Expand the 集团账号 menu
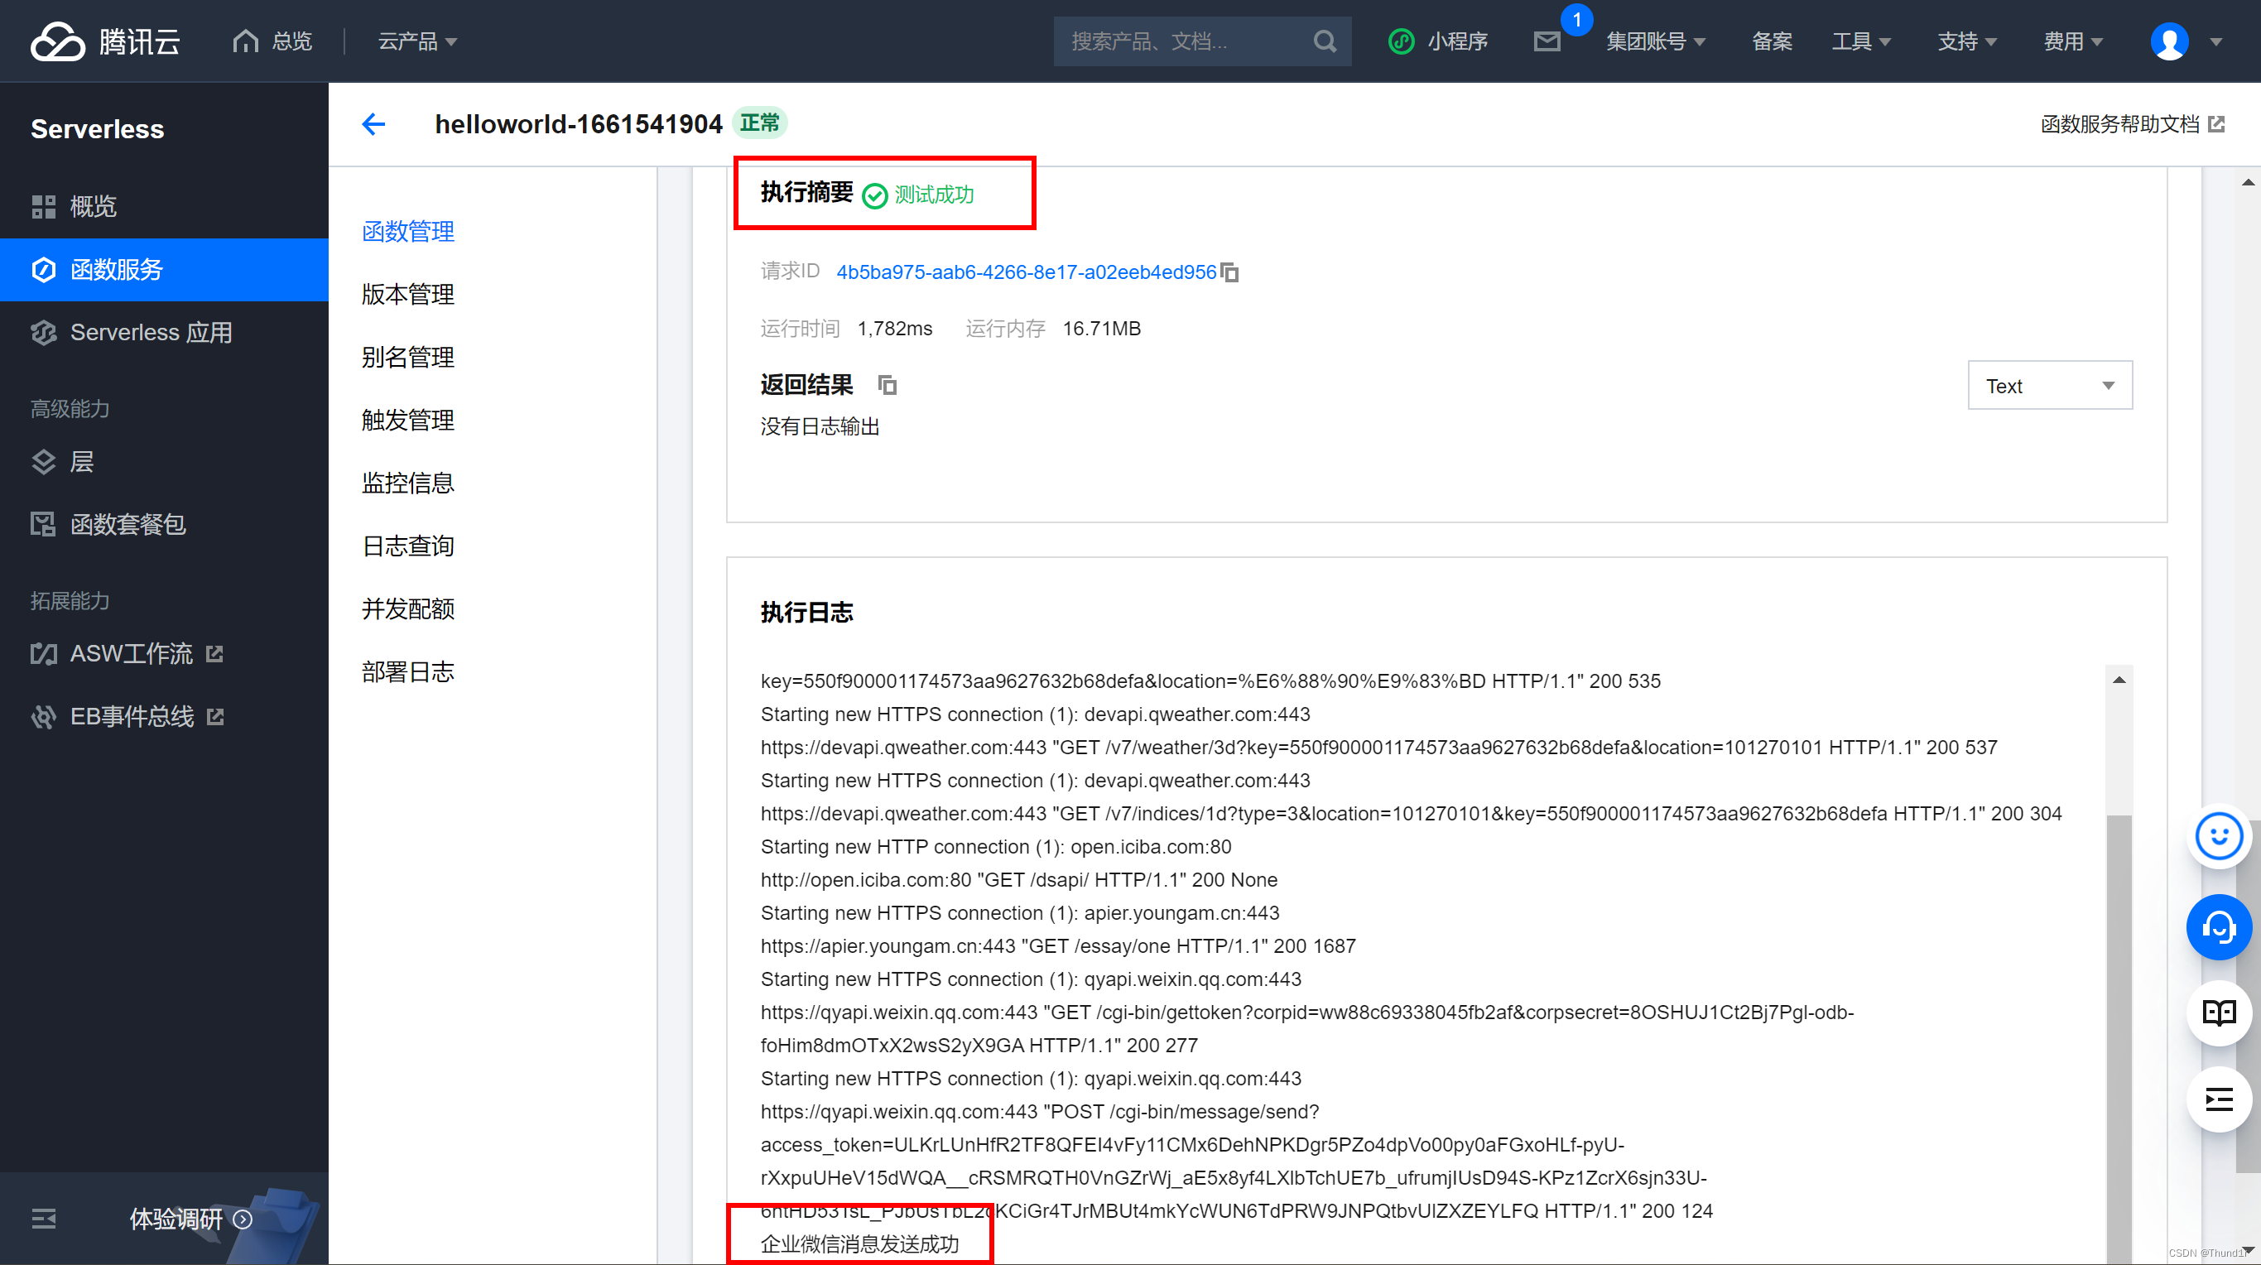 pyautogui.click(x=1655, y=41)
